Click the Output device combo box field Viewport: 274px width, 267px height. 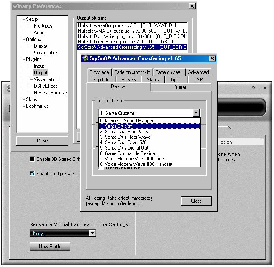[x=149, y=113]
